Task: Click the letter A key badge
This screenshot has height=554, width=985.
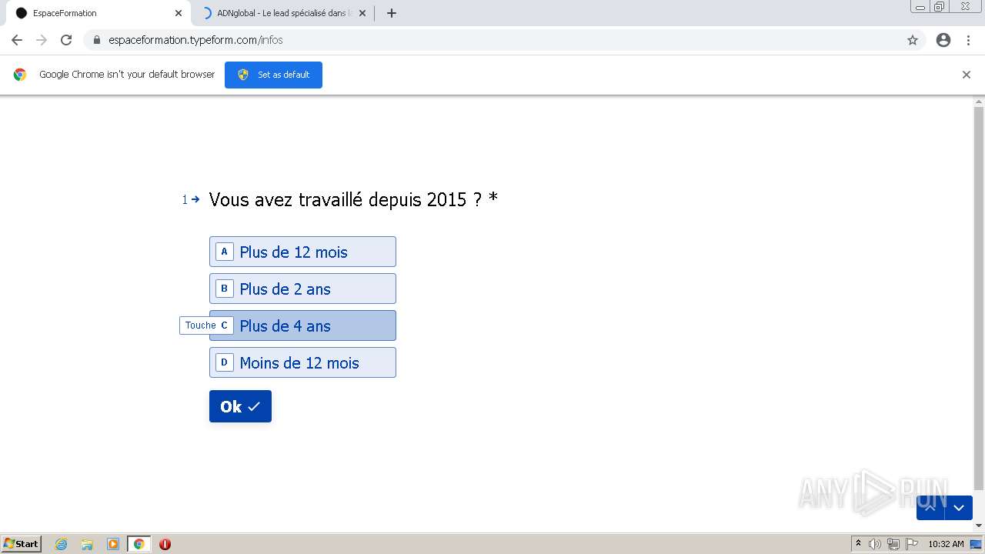Action: pos(224,252)
